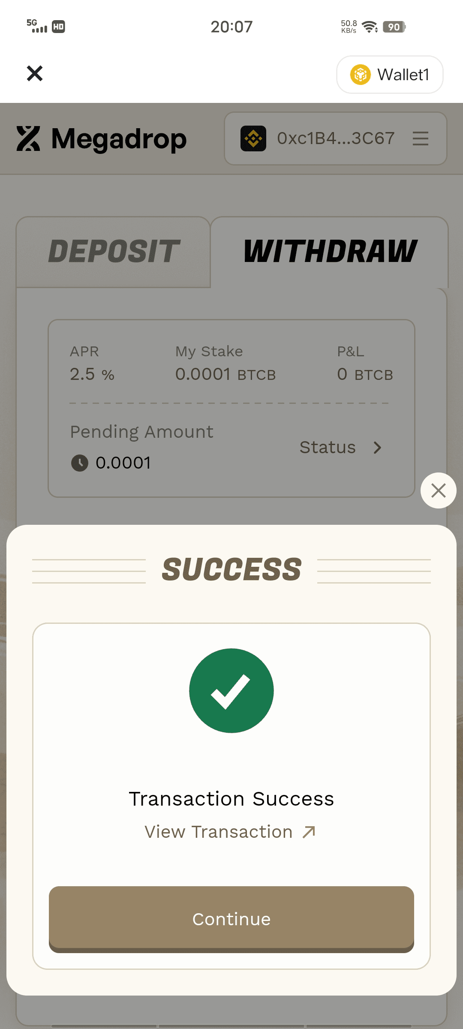Click the Megadrop logo icon
The image size is (463, 1029).
click(x=28, y=138)
